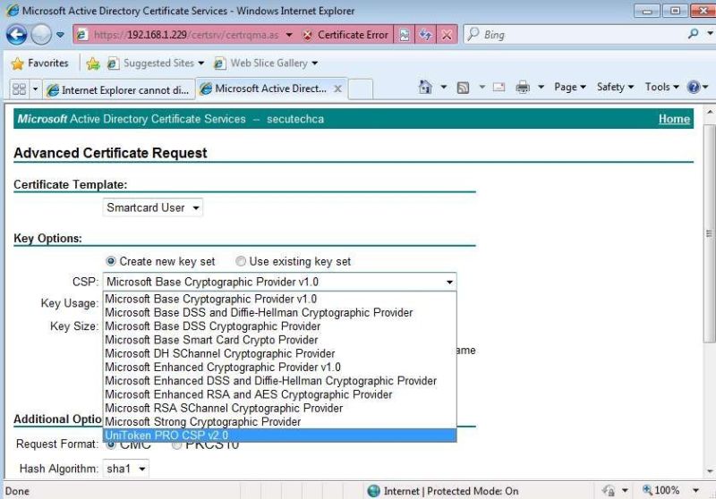Expand the address bar history dropdown

tap(289, 35)
